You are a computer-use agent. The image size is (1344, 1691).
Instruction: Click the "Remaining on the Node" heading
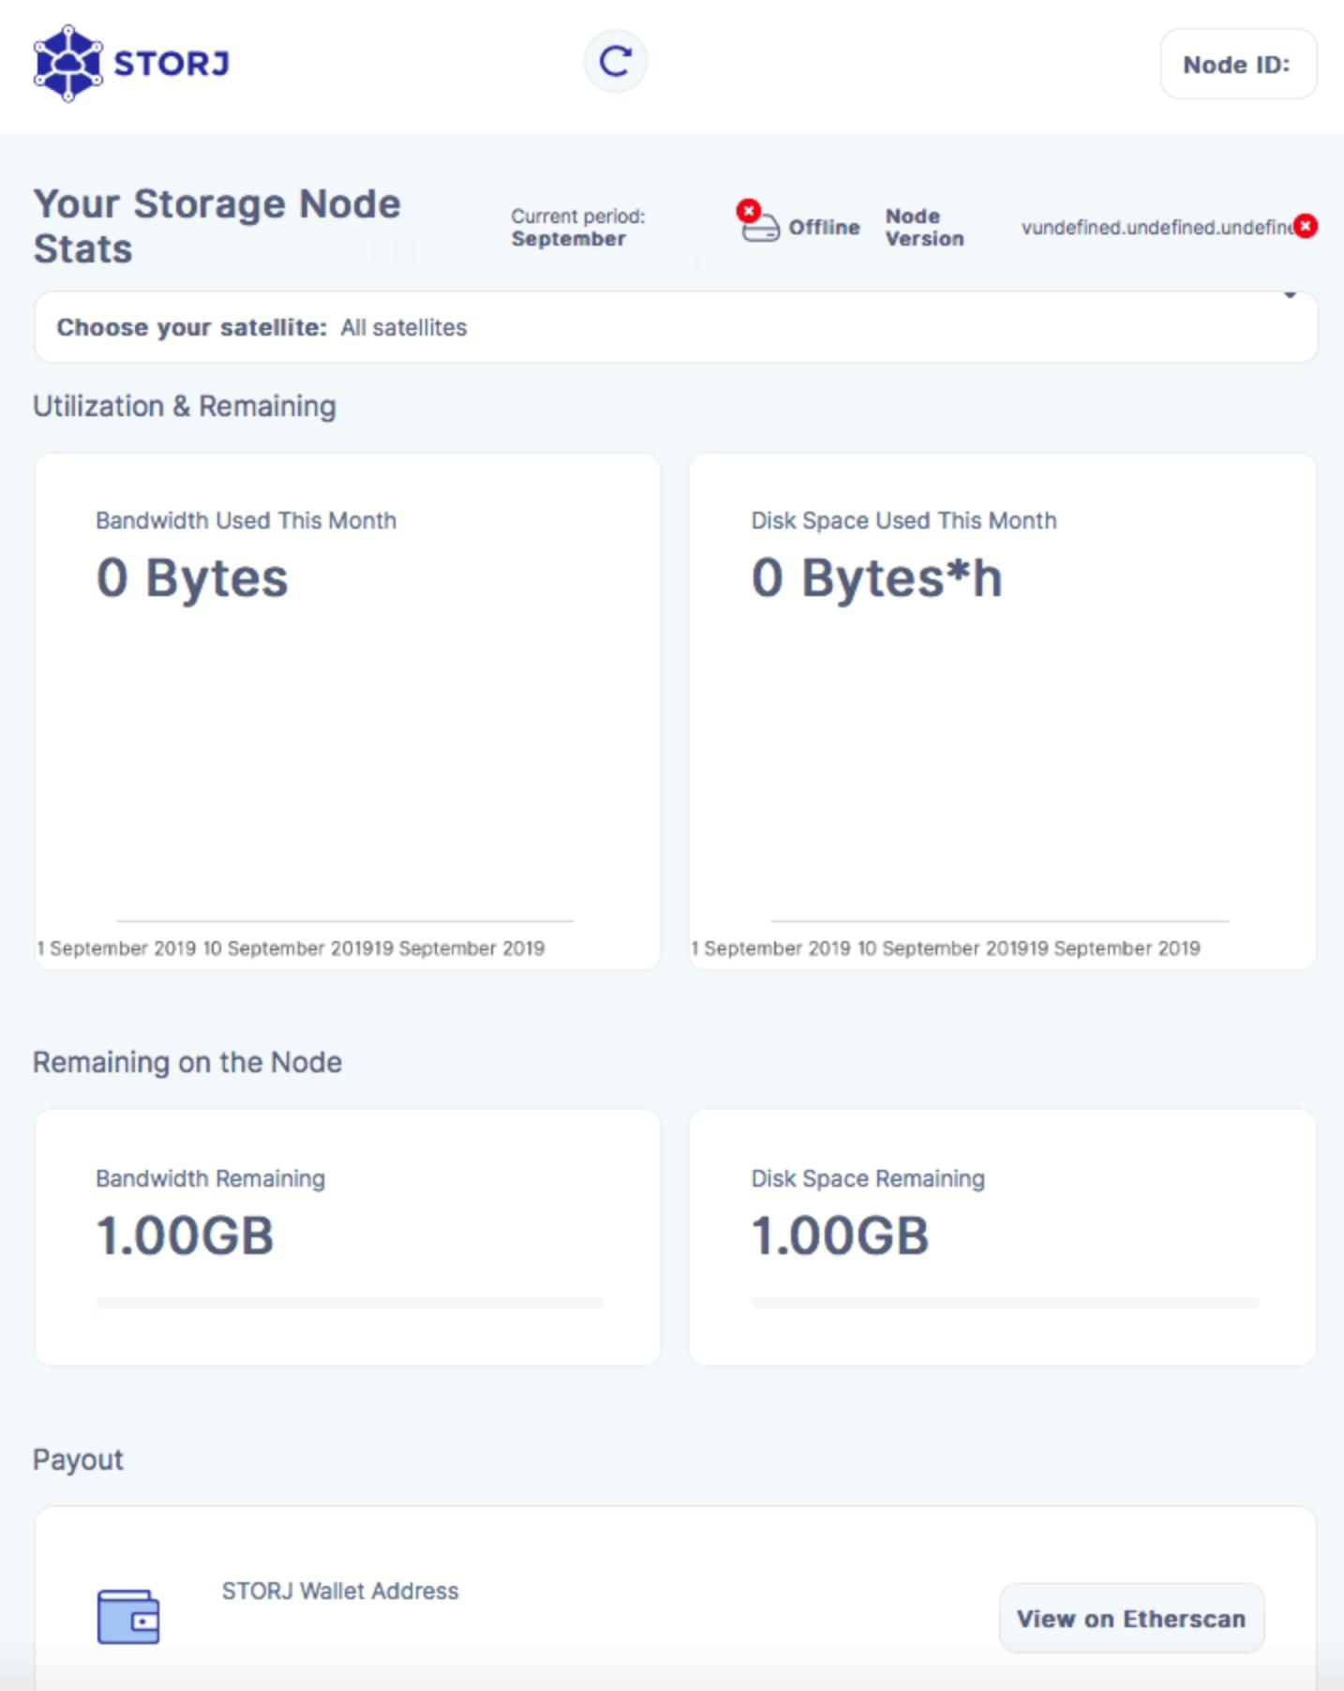(187, 1062)
